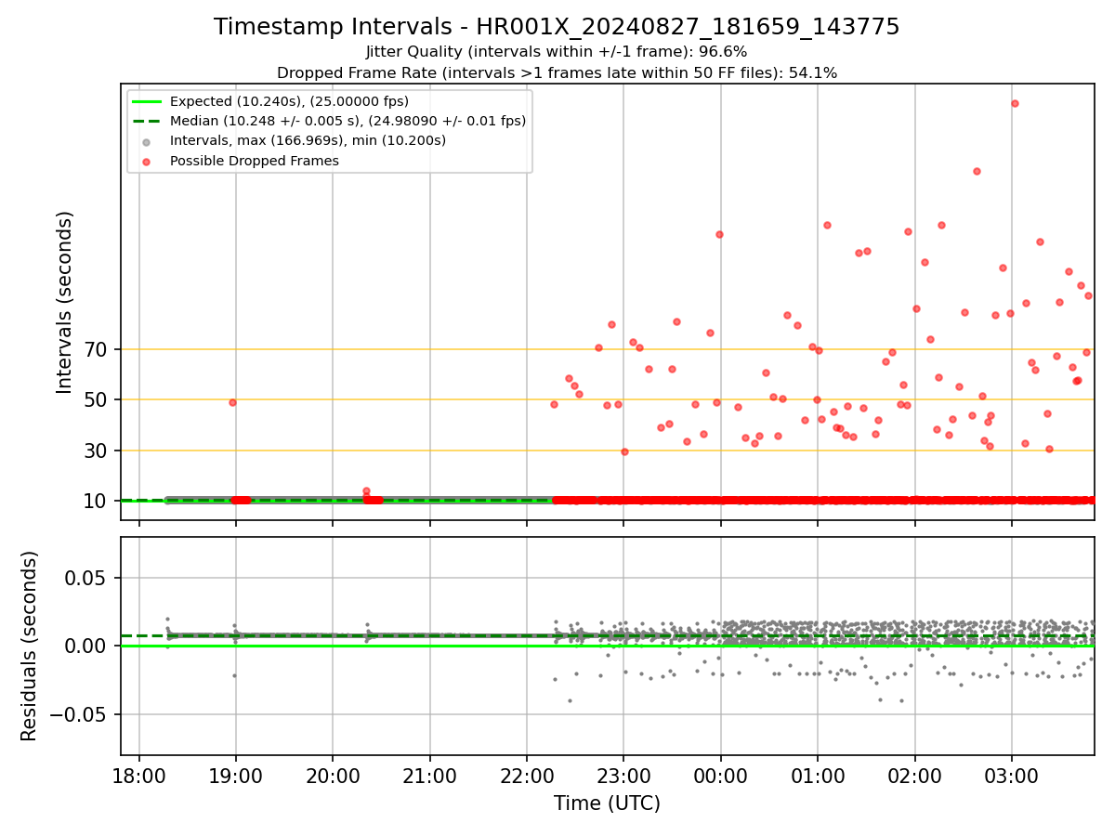Click legend entry 'Median (10.248 +/- 0.005 s)'
1115x836 pixels.
(348, 121)
